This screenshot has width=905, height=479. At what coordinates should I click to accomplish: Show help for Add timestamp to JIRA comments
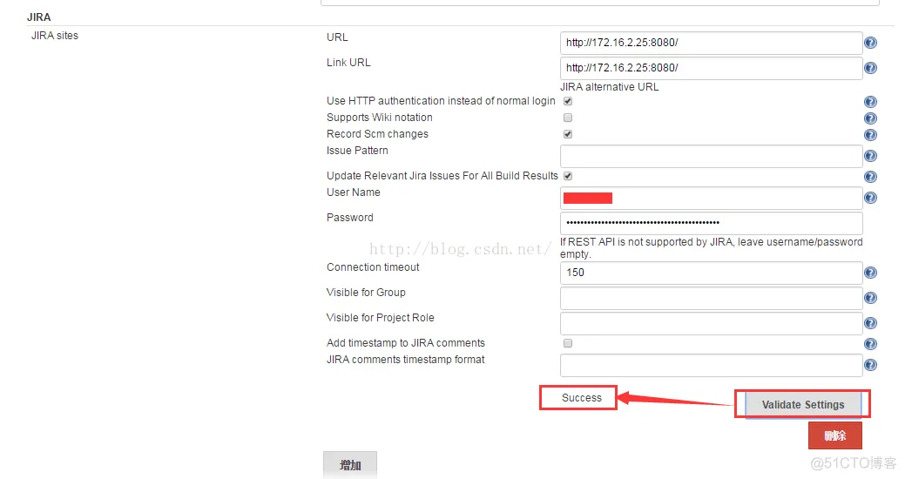click(870, 344)
